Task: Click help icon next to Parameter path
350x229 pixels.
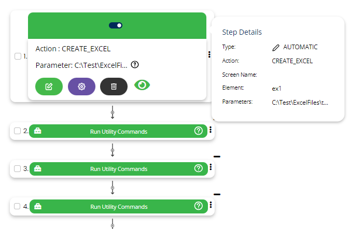Action: [135, 65]
